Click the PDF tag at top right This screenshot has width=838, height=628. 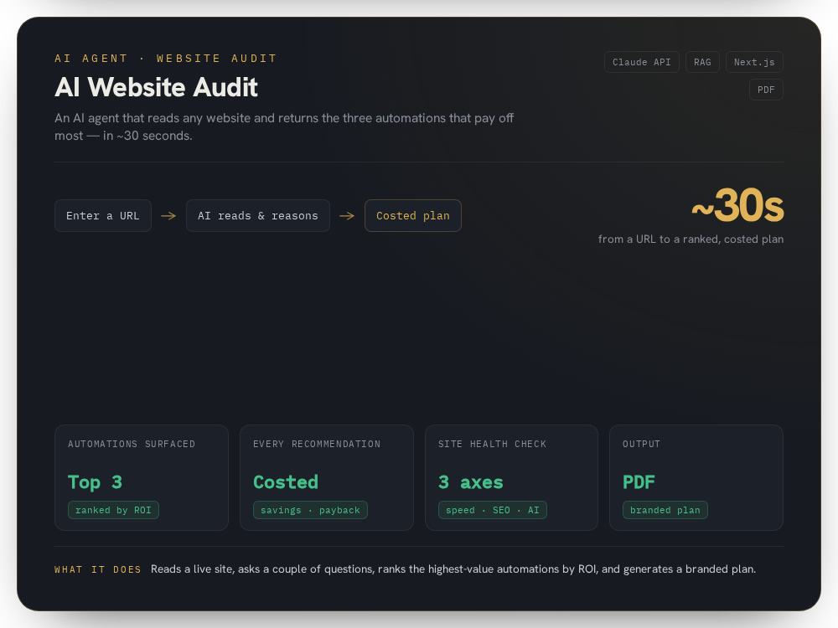point(766,90)
